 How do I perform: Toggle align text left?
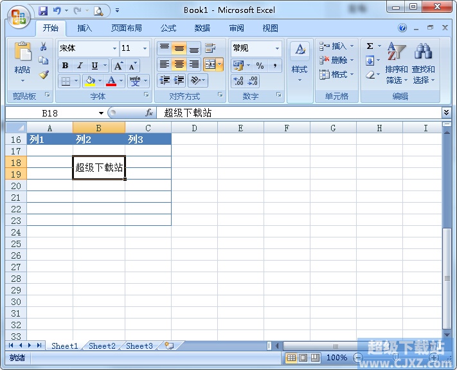[165, 64]
